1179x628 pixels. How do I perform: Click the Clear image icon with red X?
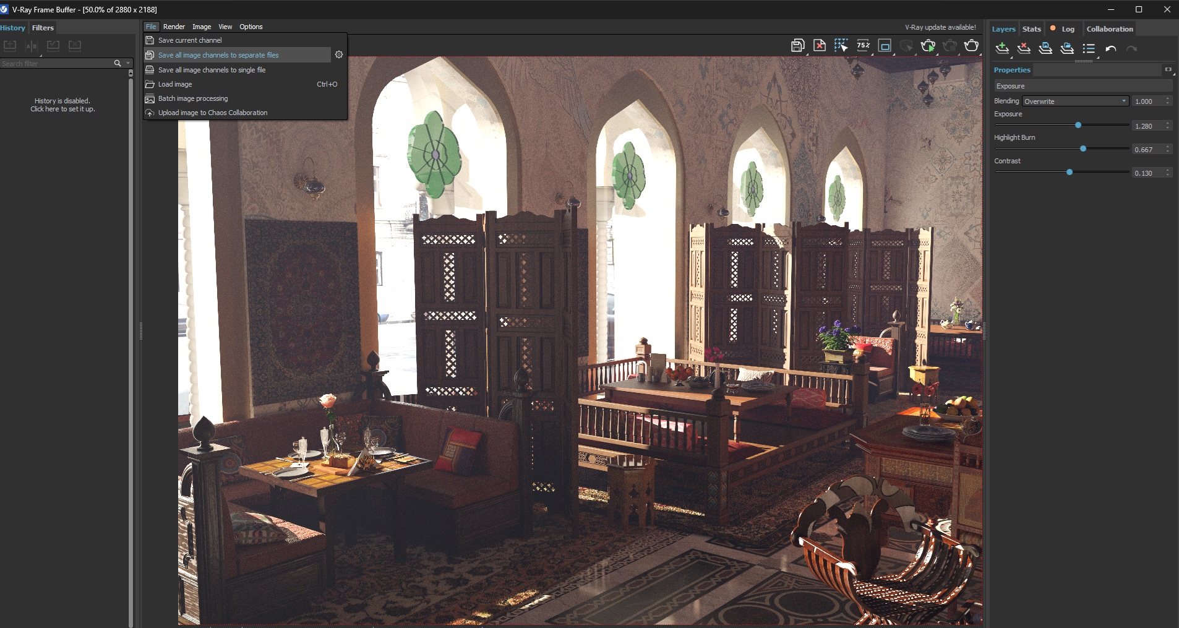coord(820,46)
